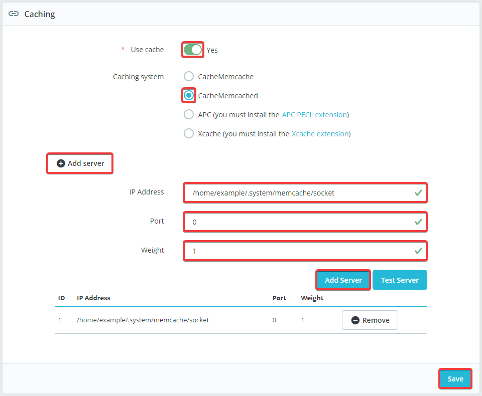Open the Xcache extension link
482x396 pixels.
[320, 134]
